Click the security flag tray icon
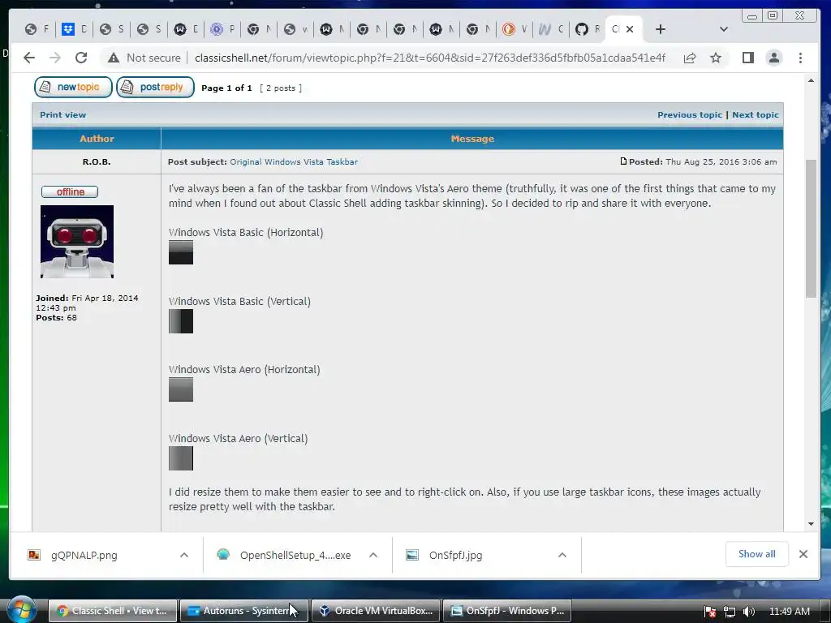Image resolution: width=831 pixels, height=623 pixels. tap(710, 612)
